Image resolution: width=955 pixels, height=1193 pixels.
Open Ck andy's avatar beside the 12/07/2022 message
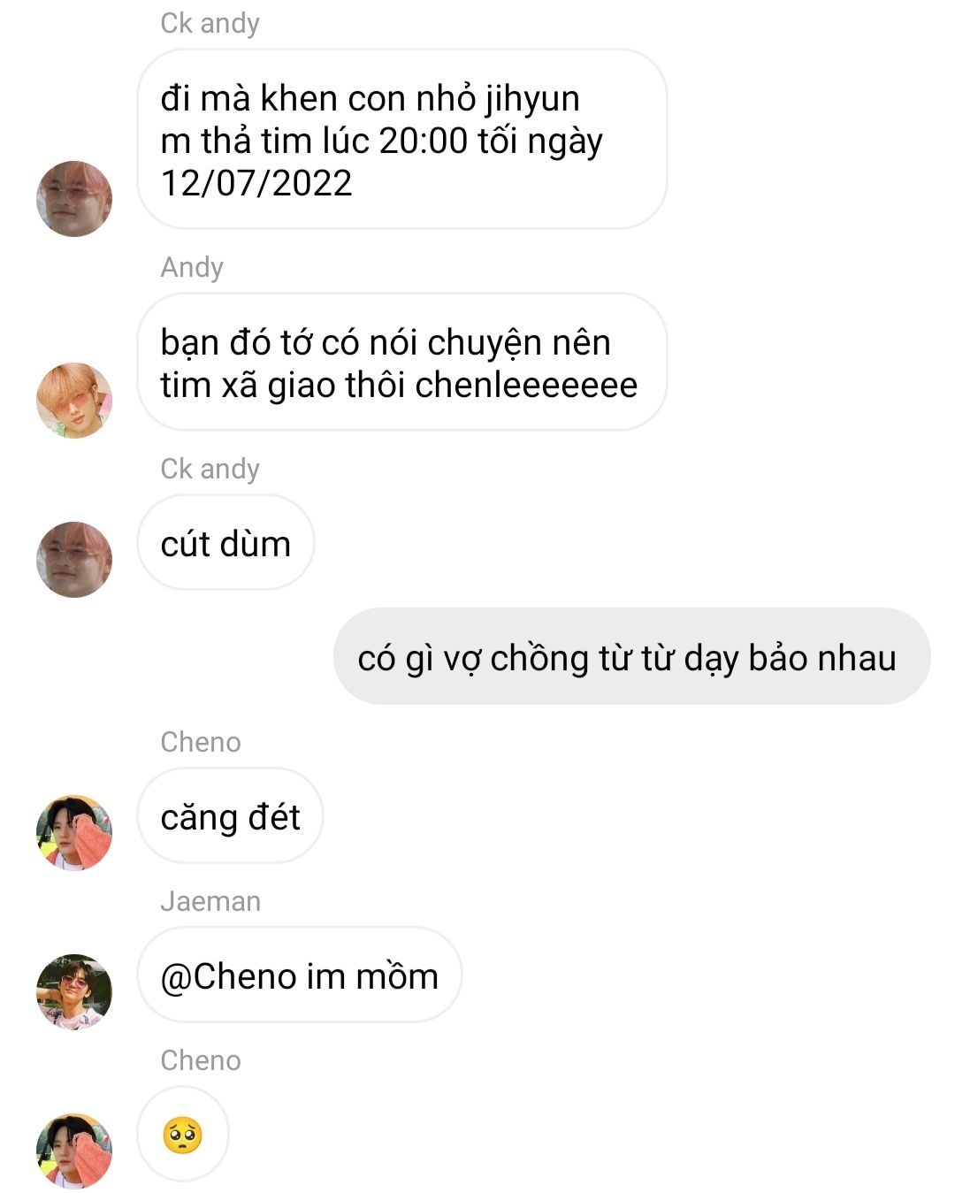(74, 199)
